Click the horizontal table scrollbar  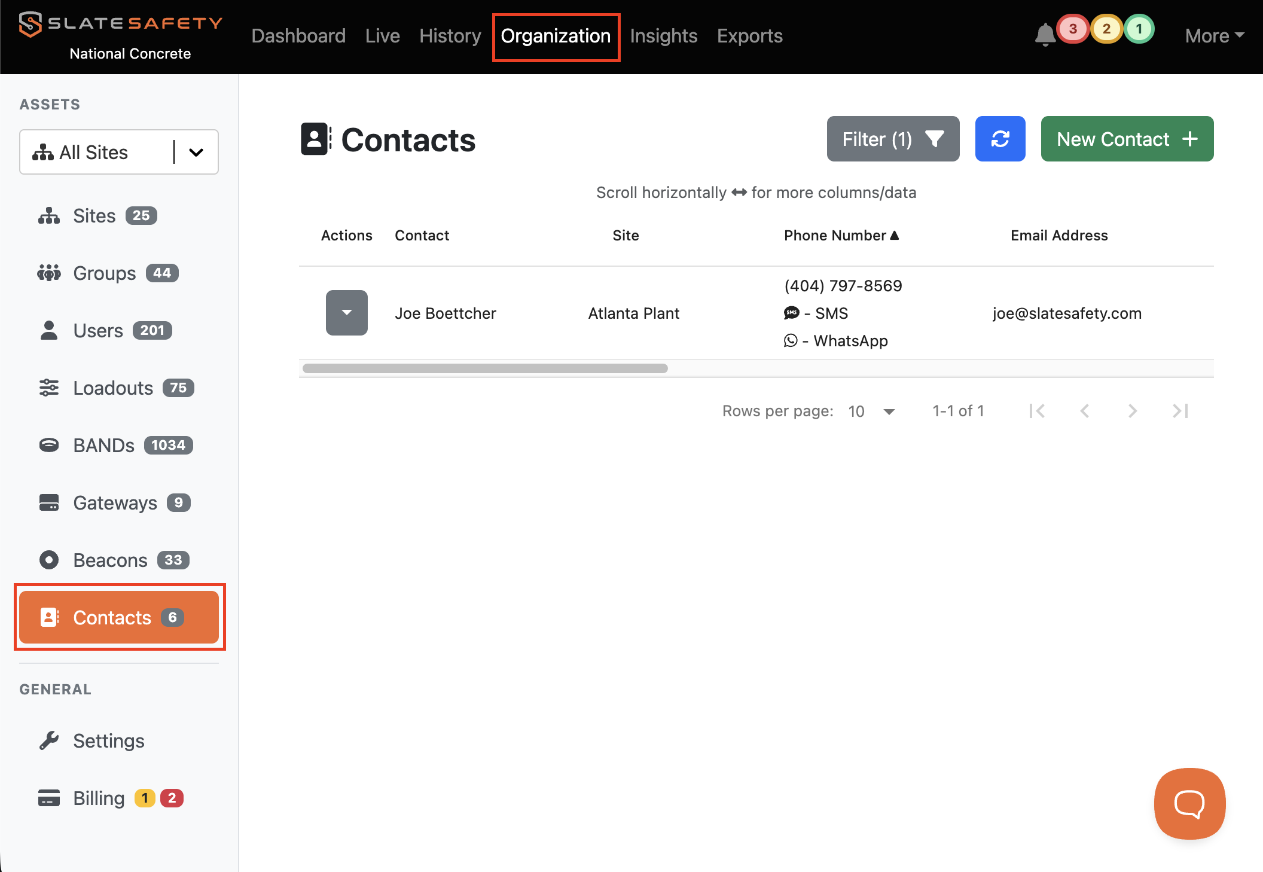click(x=485, y=368)
